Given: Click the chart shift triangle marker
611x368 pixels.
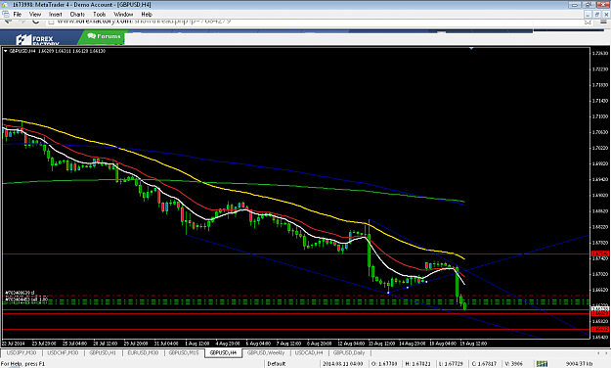Looking at the screenshot, I should [x=471, y=48].
